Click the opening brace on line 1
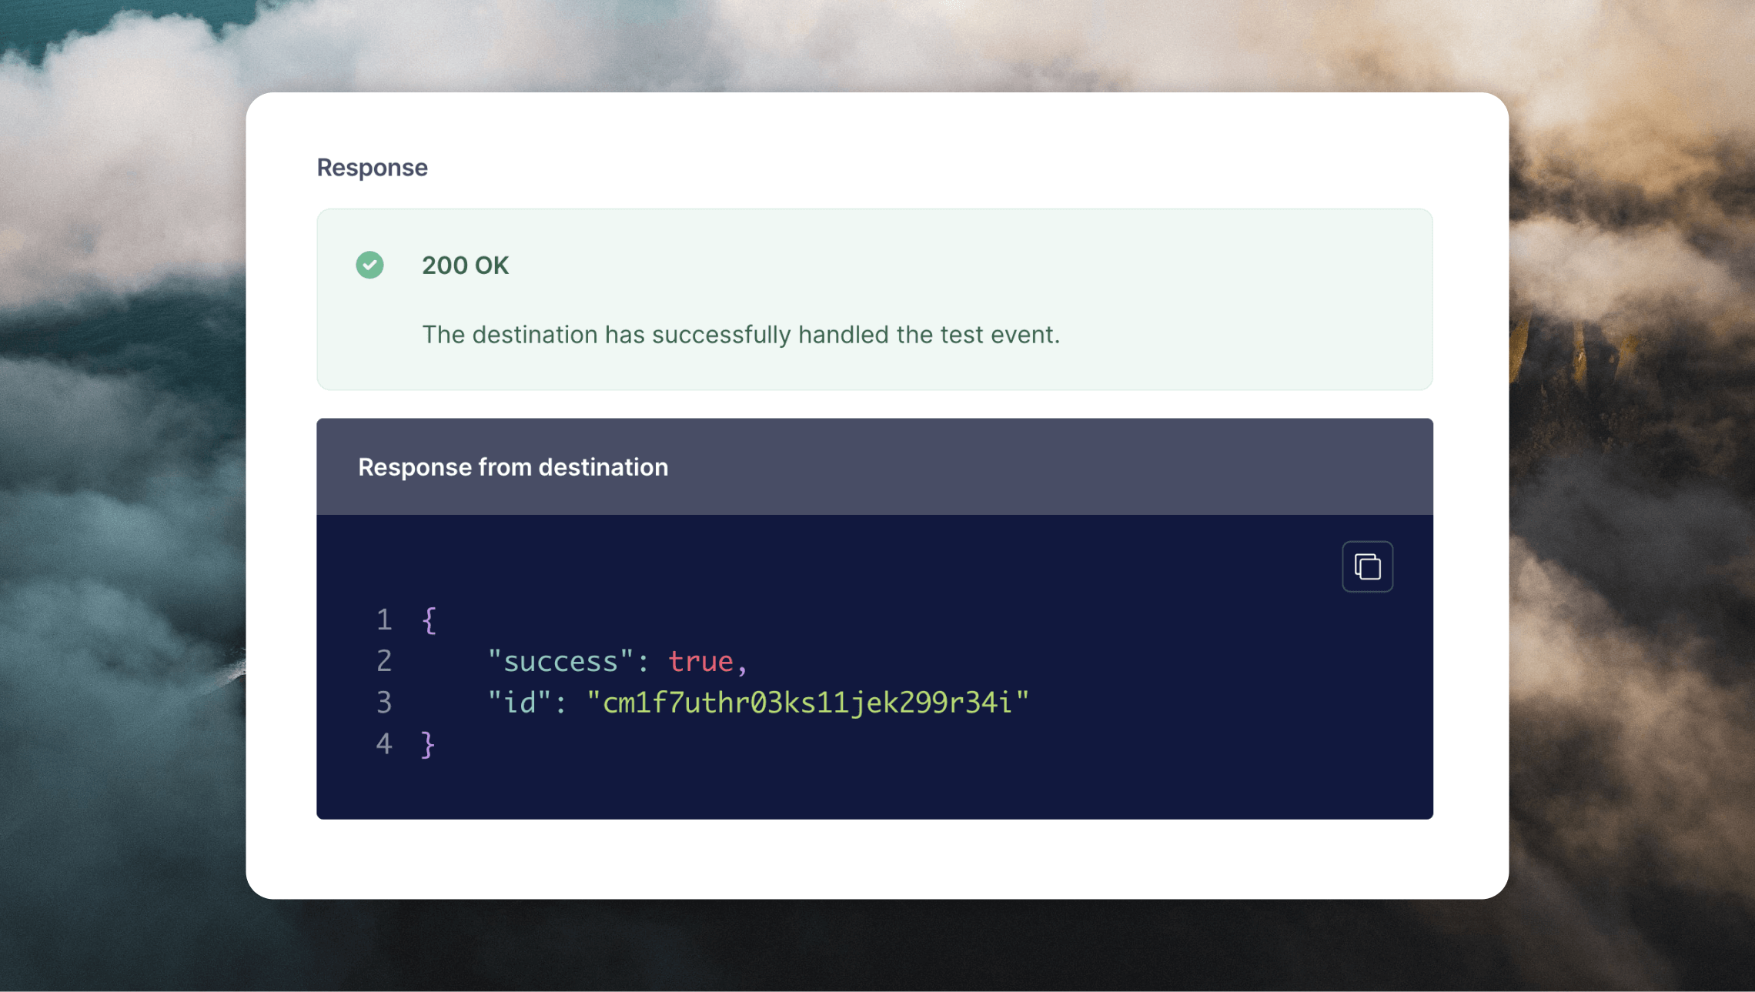 coord(429,620)
